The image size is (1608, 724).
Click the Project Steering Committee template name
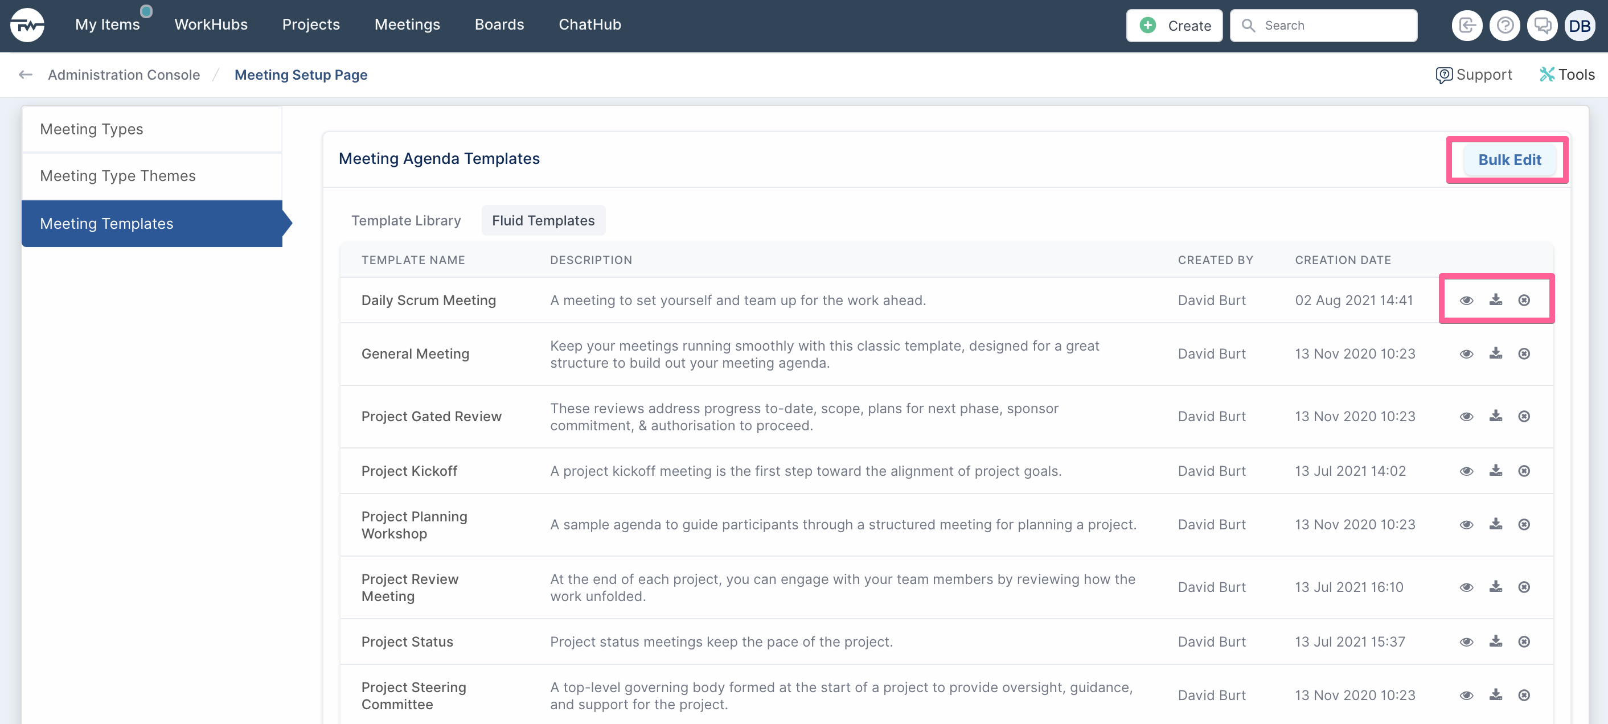(413, 696)
